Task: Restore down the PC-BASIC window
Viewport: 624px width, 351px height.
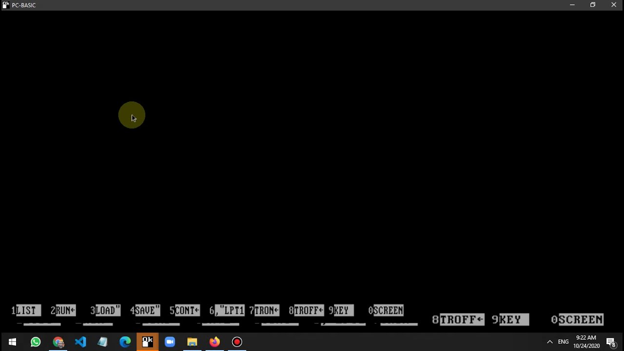Action: coord(593,5)
